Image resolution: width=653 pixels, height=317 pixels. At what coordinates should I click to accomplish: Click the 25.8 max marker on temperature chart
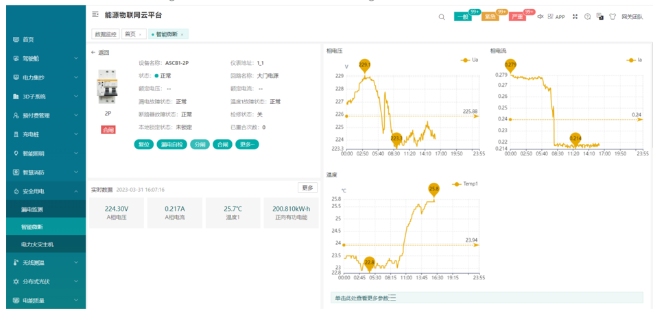click(x=434, y=190)
